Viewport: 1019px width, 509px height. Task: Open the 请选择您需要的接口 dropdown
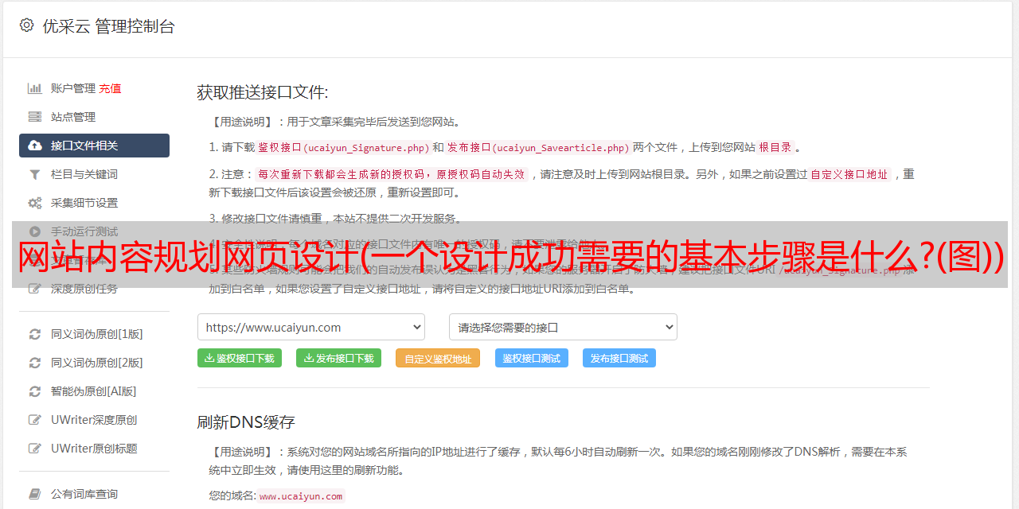click(563, 327)
